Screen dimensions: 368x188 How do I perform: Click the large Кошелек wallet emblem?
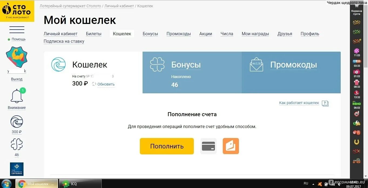point(58,65)
